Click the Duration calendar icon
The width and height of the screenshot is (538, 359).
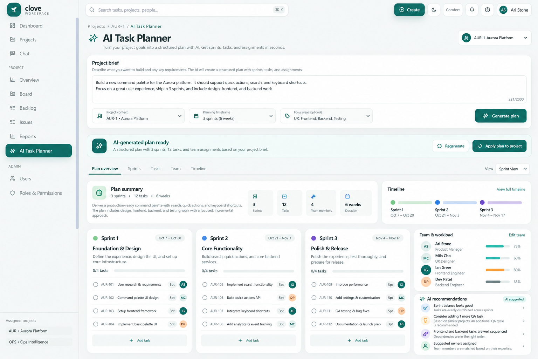tap(347, 196)
